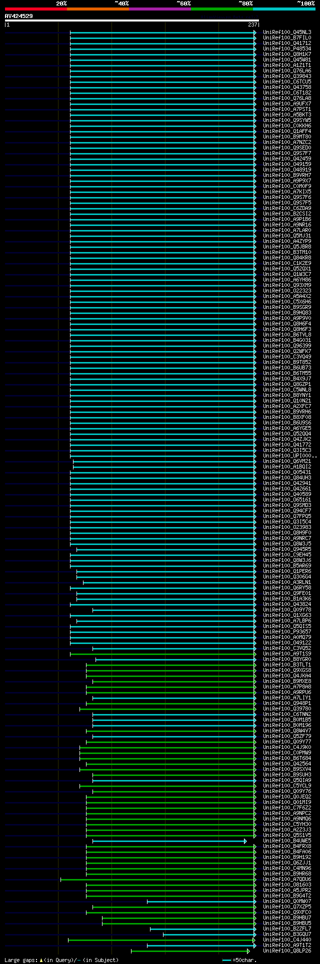
Task: Select hit label UniRef100_B9VRH6
Action: click(287, 412)
